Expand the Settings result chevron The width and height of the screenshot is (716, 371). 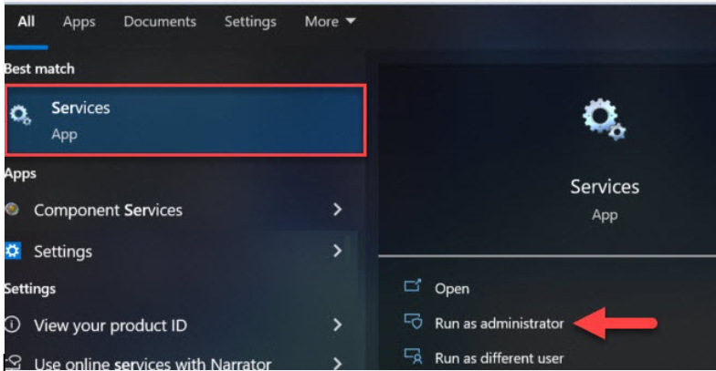click(x=337, y=251)
